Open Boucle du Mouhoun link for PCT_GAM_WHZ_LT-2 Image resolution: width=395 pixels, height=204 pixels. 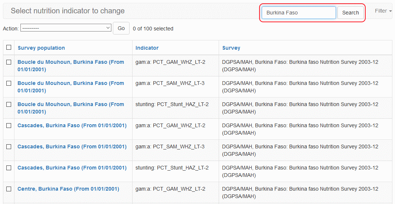pos(71,66)
